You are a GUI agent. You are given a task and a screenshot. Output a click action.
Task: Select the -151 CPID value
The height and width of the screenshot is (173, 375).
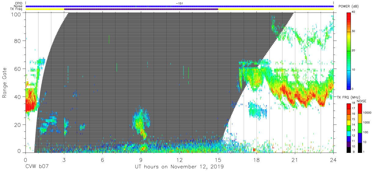coord(180,3)
